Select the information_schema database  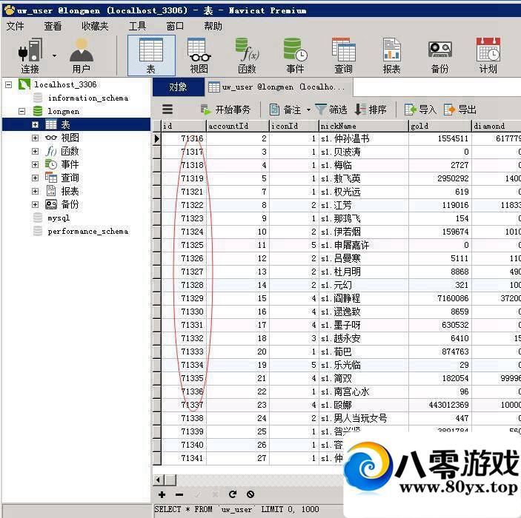pyautogui.click(x=87, y=98)
